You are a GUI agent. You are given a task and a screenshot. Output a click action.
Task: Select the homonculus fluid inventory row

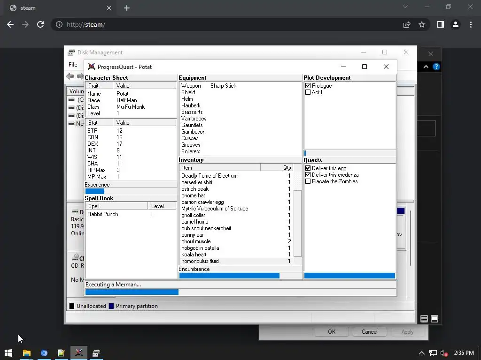coord(236,261)
